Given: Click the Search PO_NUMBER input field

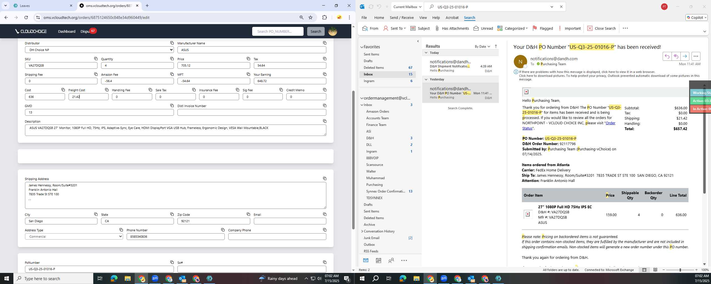Looking at the screenshot, I should 278,31.
